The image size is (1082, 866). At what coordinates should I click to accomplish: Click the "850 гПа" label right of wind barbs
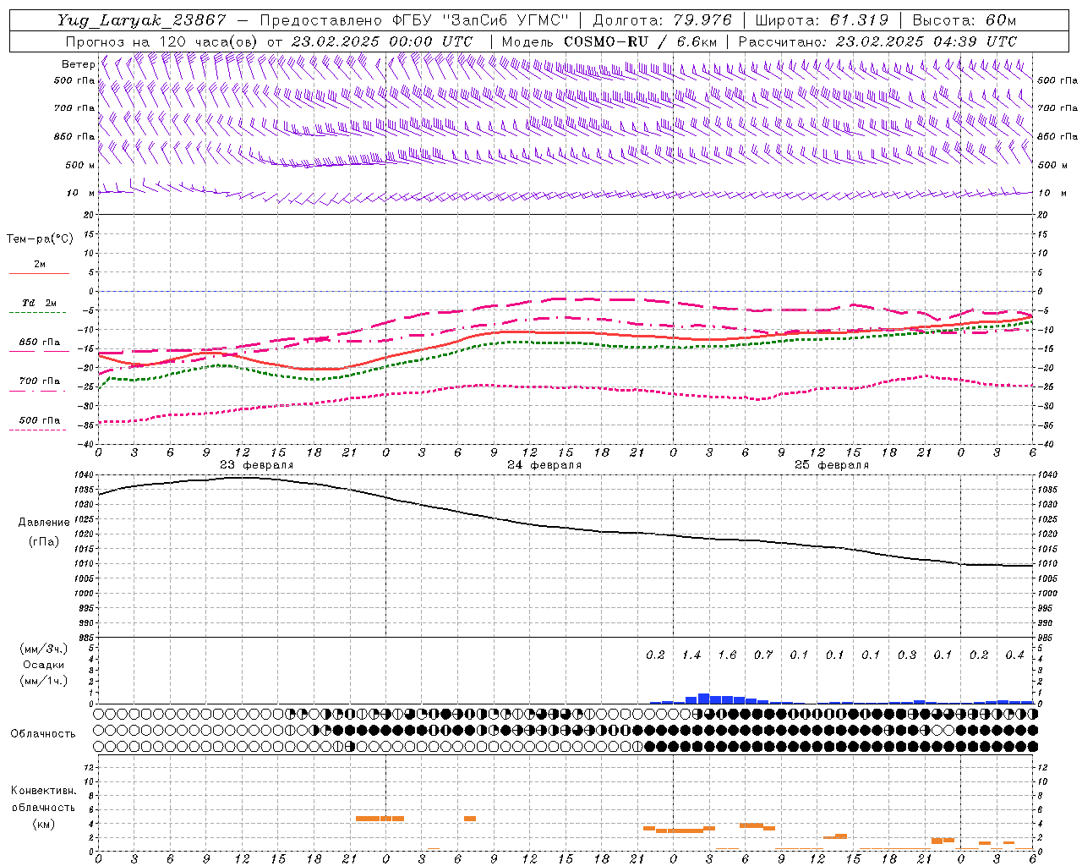1057,136
